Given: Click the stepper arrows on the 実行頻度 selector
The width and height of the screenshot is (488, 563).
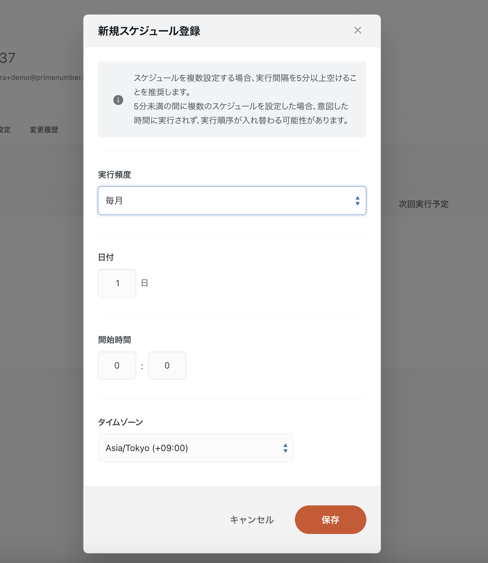Looking at the screenshot, I should [357, 200].
